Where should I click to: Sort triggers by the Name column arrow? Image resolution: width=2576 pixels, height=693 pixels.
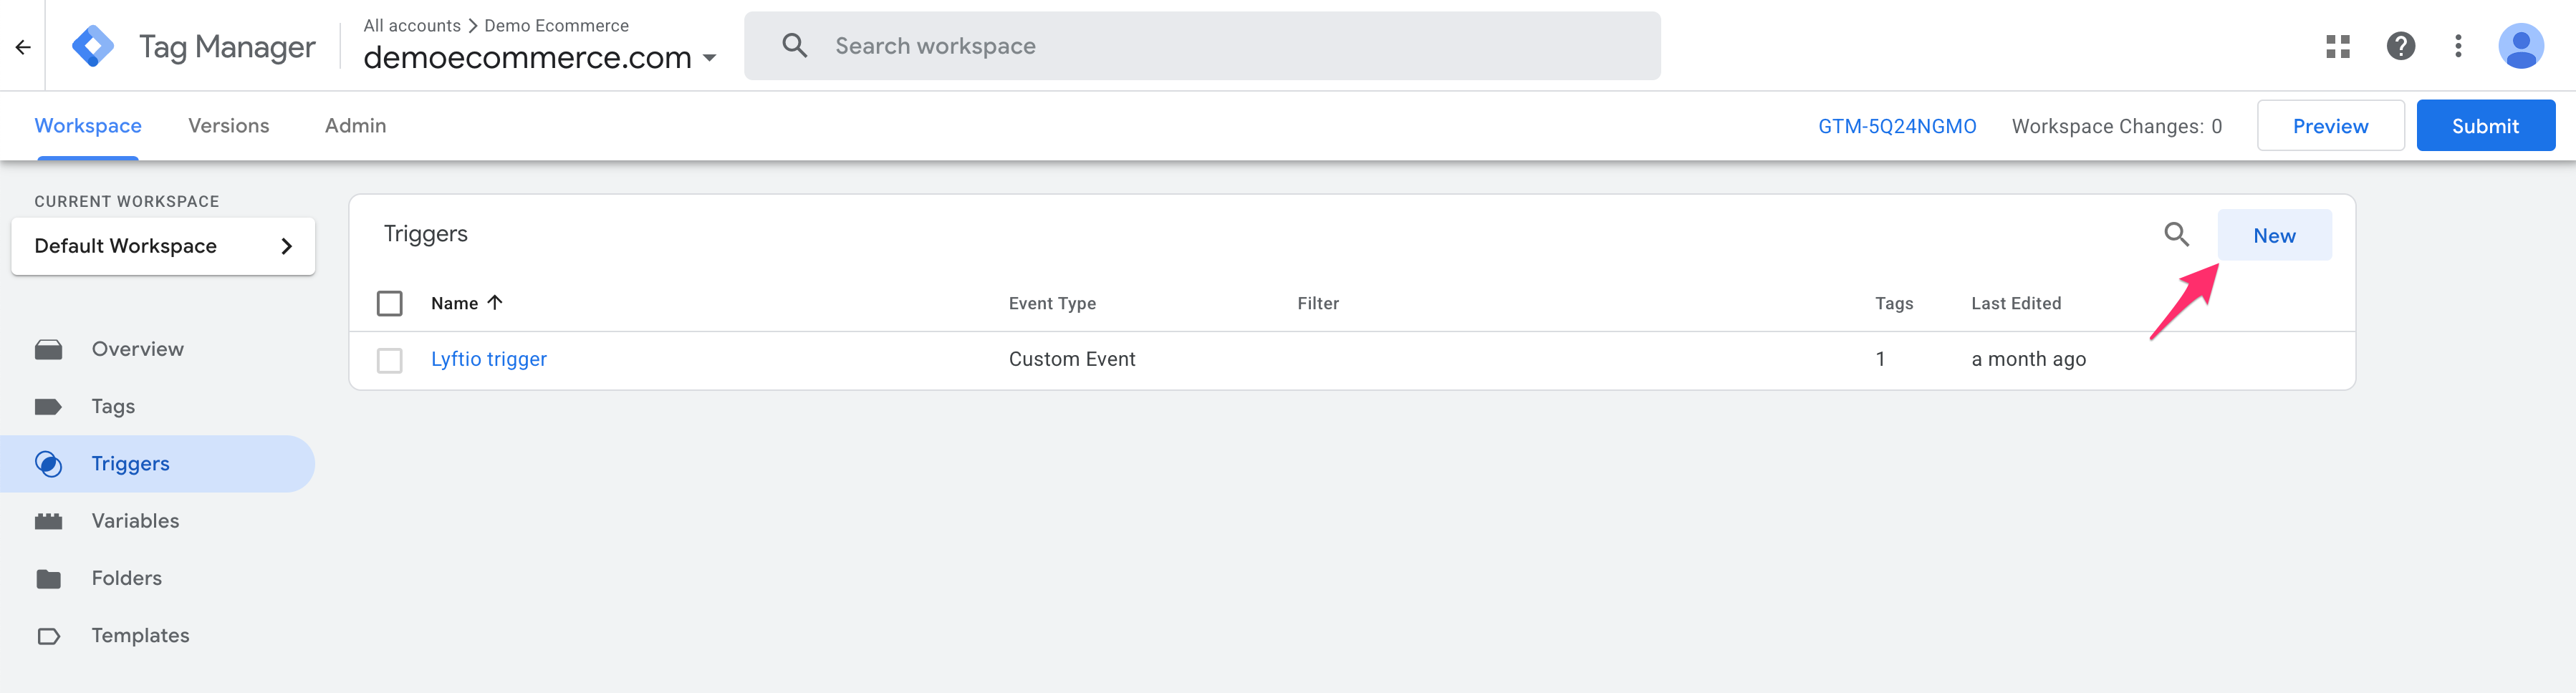point(495,303)
